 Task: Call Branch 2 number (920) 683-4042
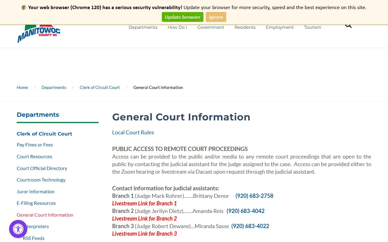pos(246,211)
